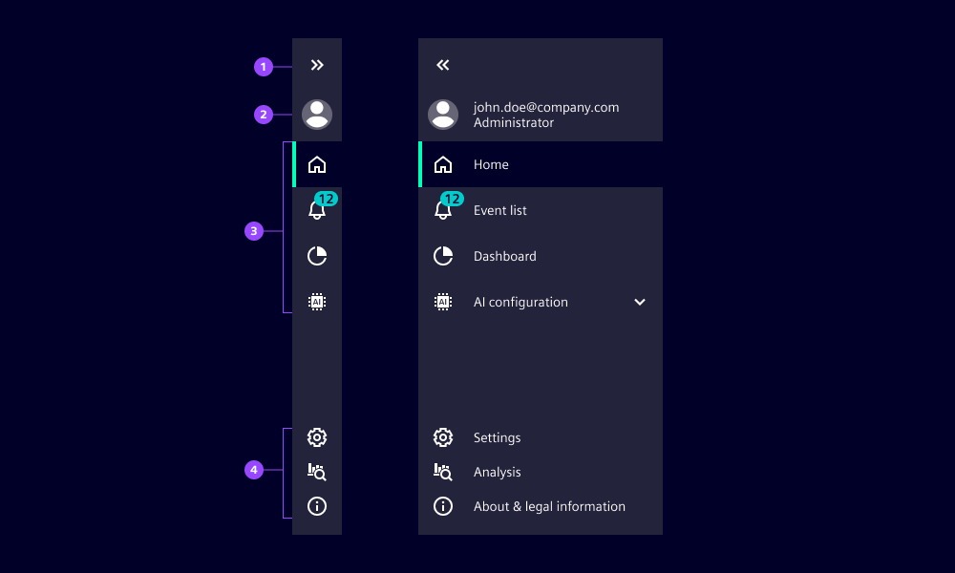Open About & legal information
This screenshot has height=573, width=955.
click(x=549, y=506)
